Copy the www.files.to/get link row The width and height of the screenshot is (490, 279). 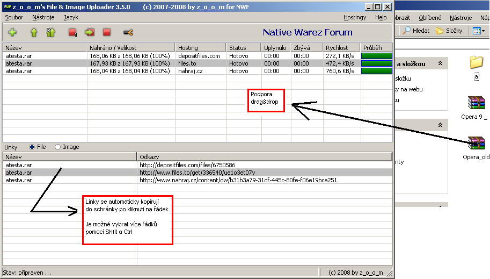[x=198, y=173]
